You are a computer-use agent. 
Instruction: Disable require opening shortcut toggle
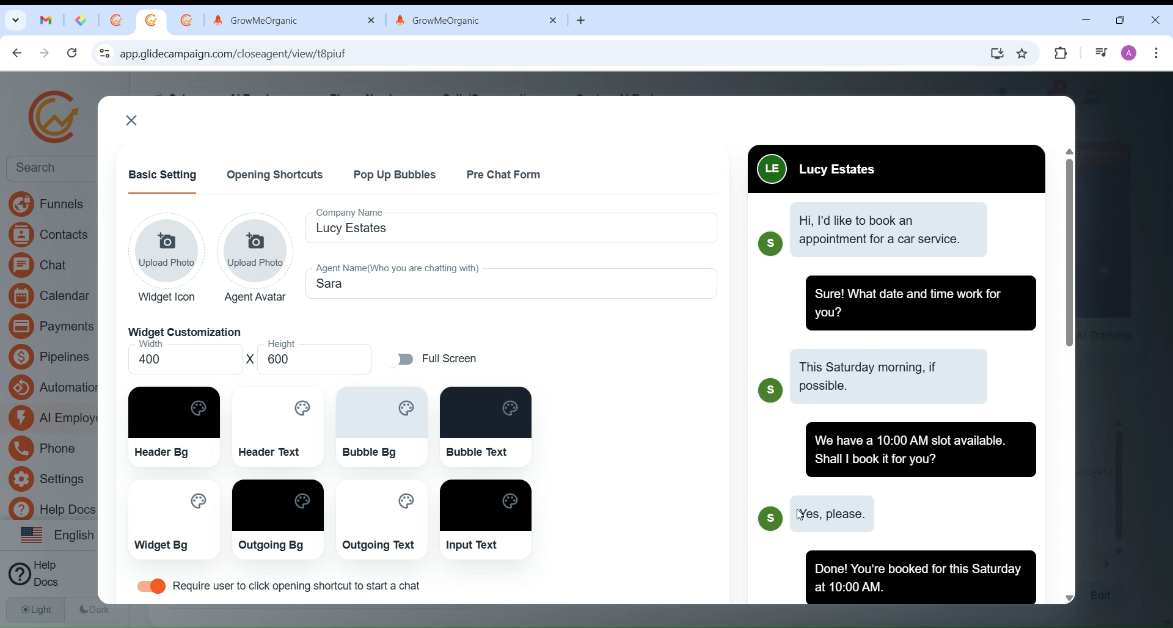[152, 587]
